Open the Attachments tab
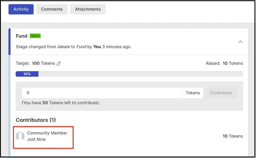Screen dimensions: 256x158 click(88, 9)
